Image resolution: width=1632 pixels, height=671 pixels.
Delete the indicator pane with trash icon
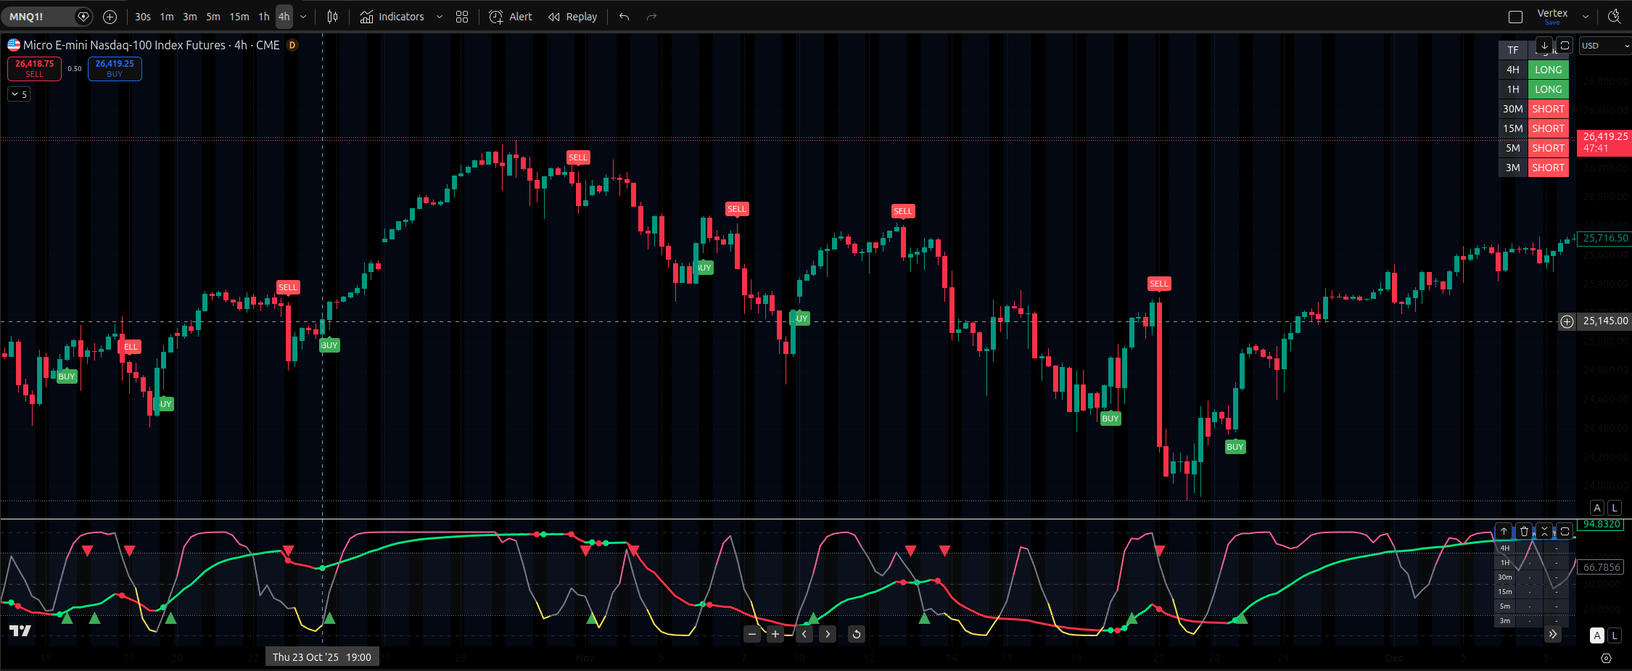[x=1524, y=531]
